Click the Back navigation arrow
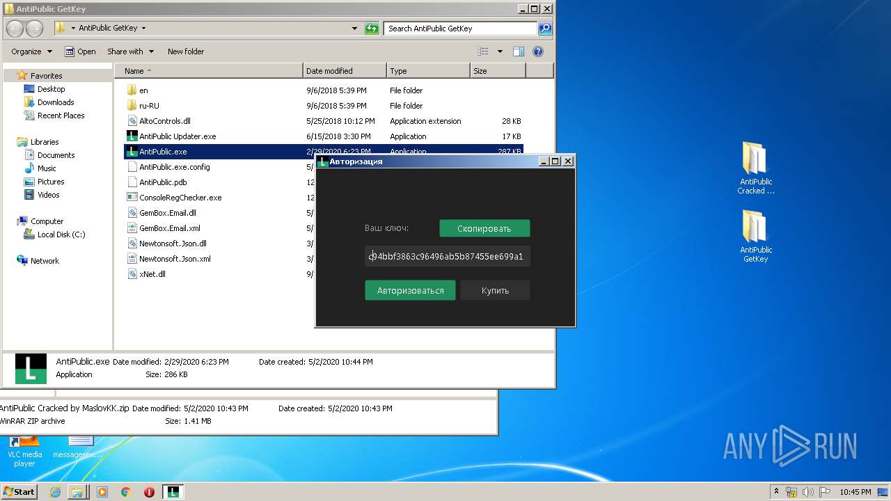The image size is (891, 501). [16, 29]
